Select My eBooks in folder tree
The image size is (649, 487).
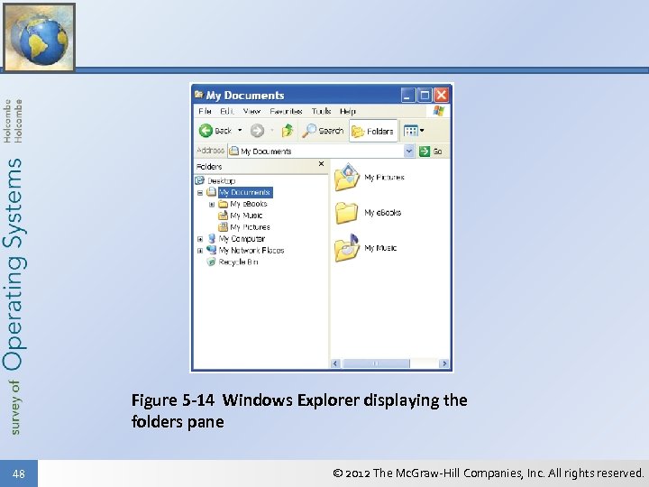249,204
